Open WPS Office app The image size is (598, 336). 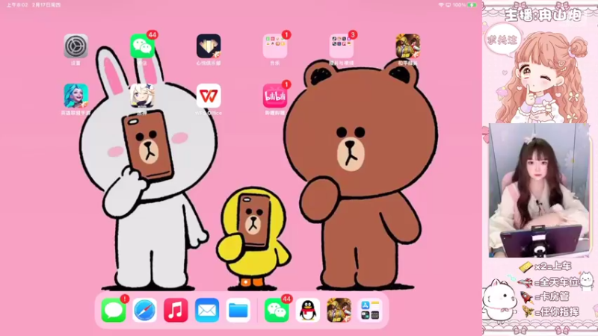209,96
